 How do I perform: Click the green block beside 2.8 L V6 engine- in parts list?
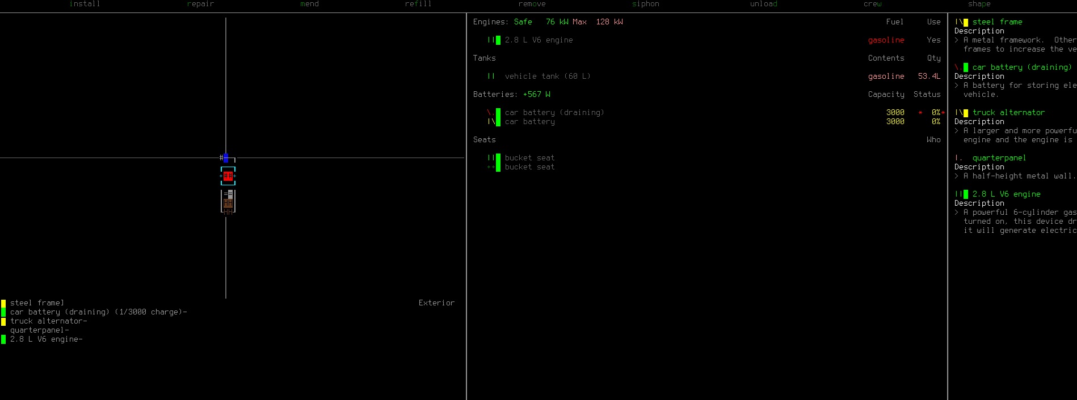[3, 339]
